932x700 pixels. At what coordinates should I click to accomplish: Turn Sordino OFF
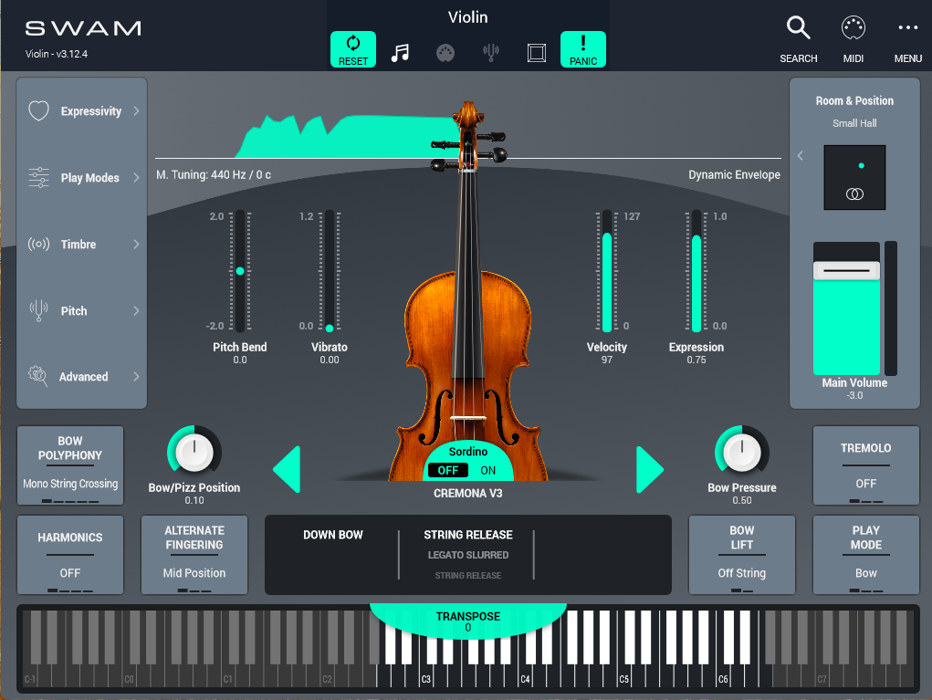(x=447, y=471)
